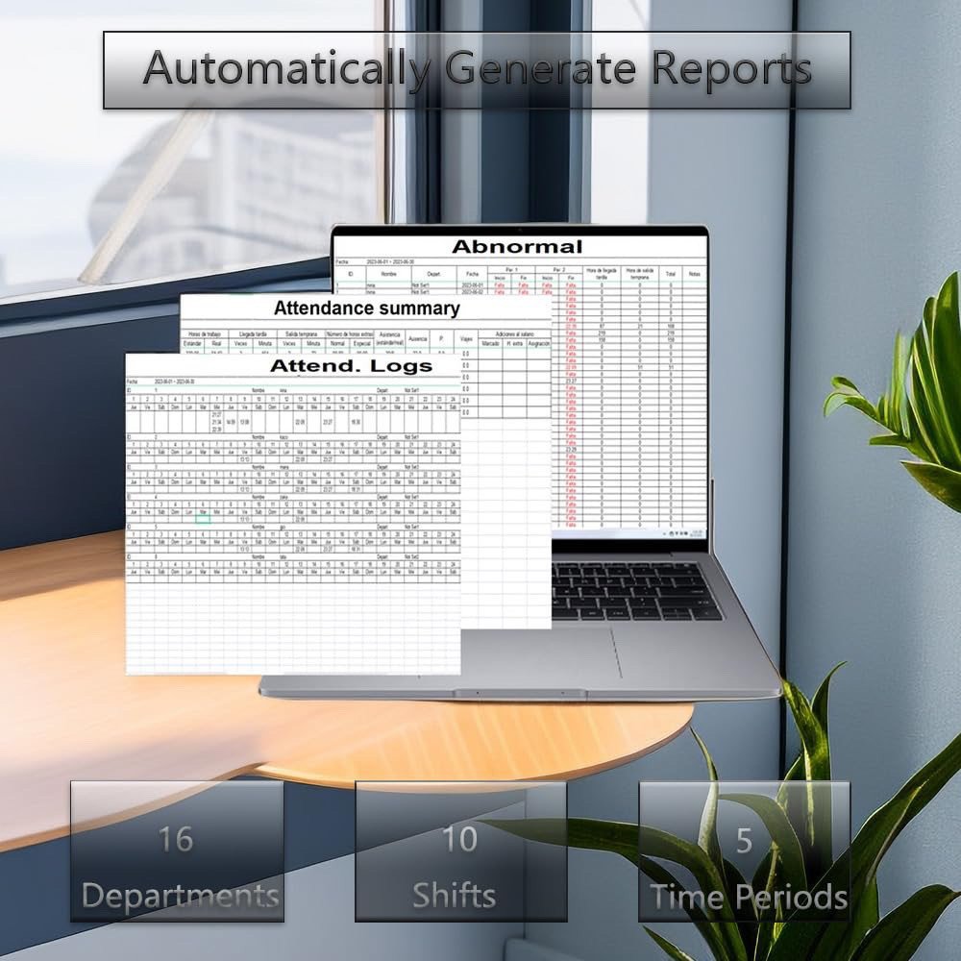
Task: Open the Attend. Logs report sheet title
Action: 350,366
